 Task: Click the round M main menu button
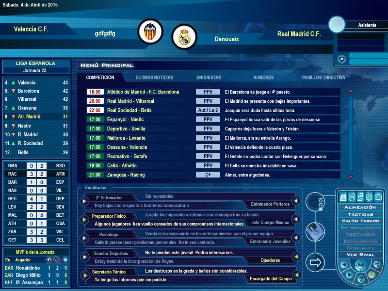361,265
